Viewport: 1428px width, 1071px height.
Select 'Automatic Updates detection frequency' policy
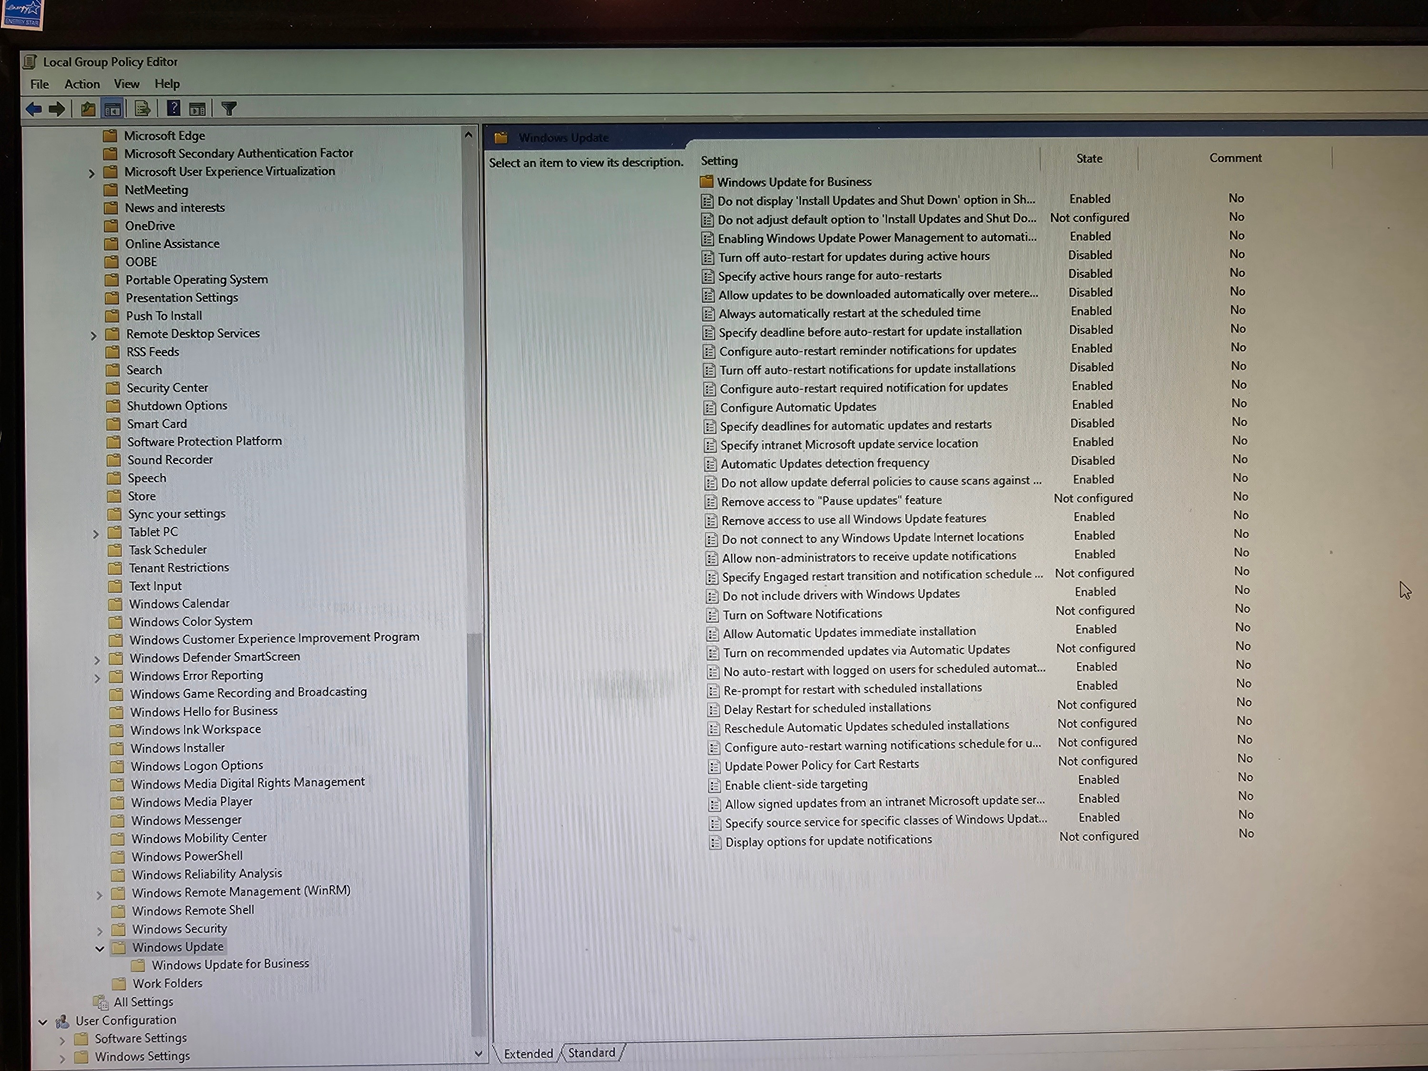pyautogui.click(x=825, y=463)
